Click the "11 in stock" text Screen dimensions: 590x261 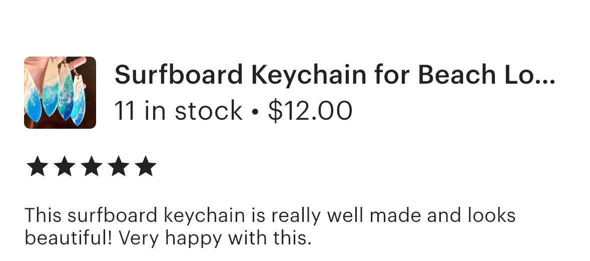click(178, 111)
